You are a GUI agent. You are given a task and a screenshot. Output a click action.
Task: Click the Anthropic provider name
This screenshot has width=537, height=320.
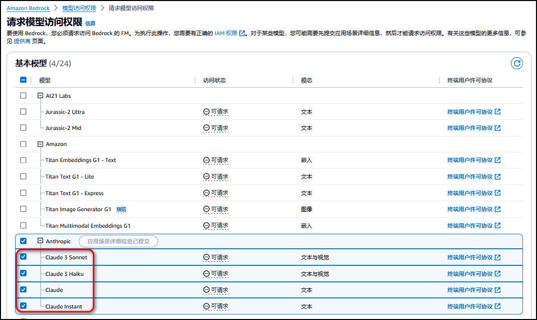coord(58,241)
